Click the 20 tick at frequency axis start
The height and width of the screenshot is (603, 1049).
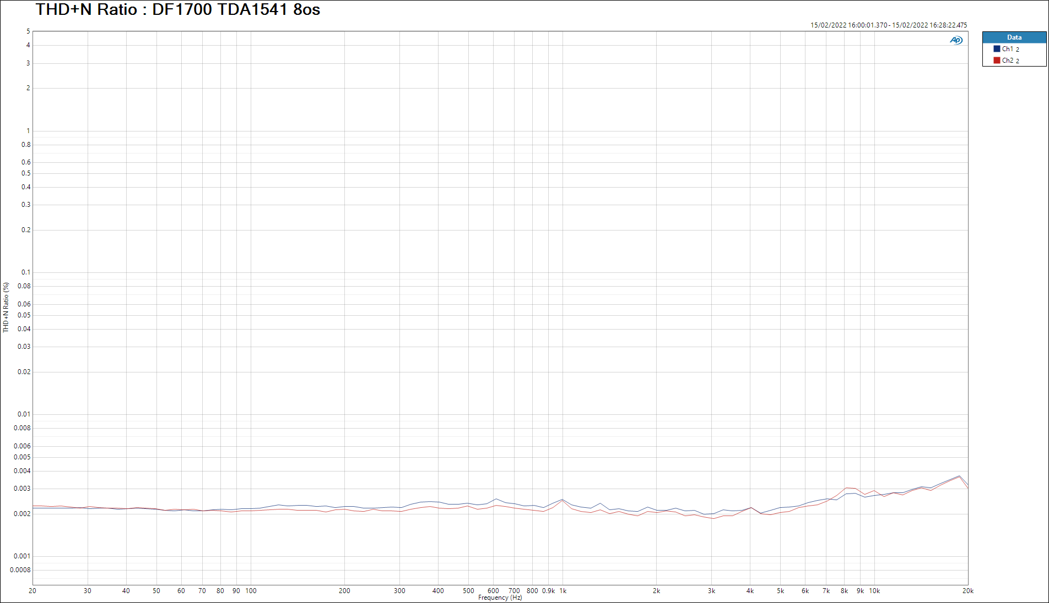click(33, 591)
